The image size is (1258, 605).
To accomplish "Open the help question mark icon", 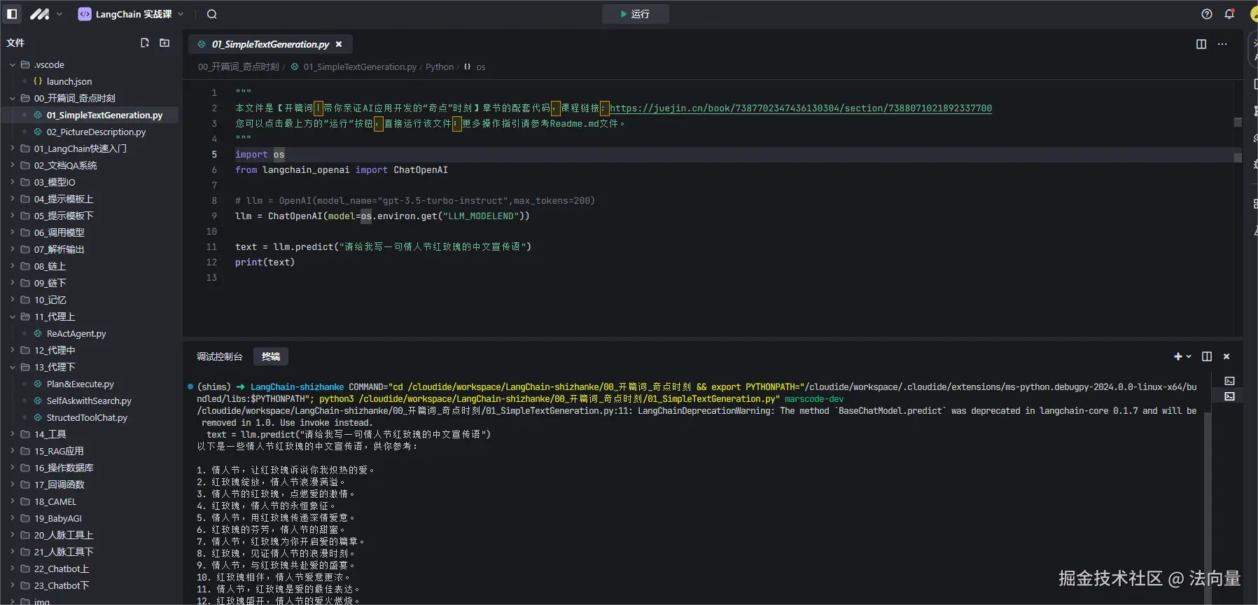I will [1207, 14].
